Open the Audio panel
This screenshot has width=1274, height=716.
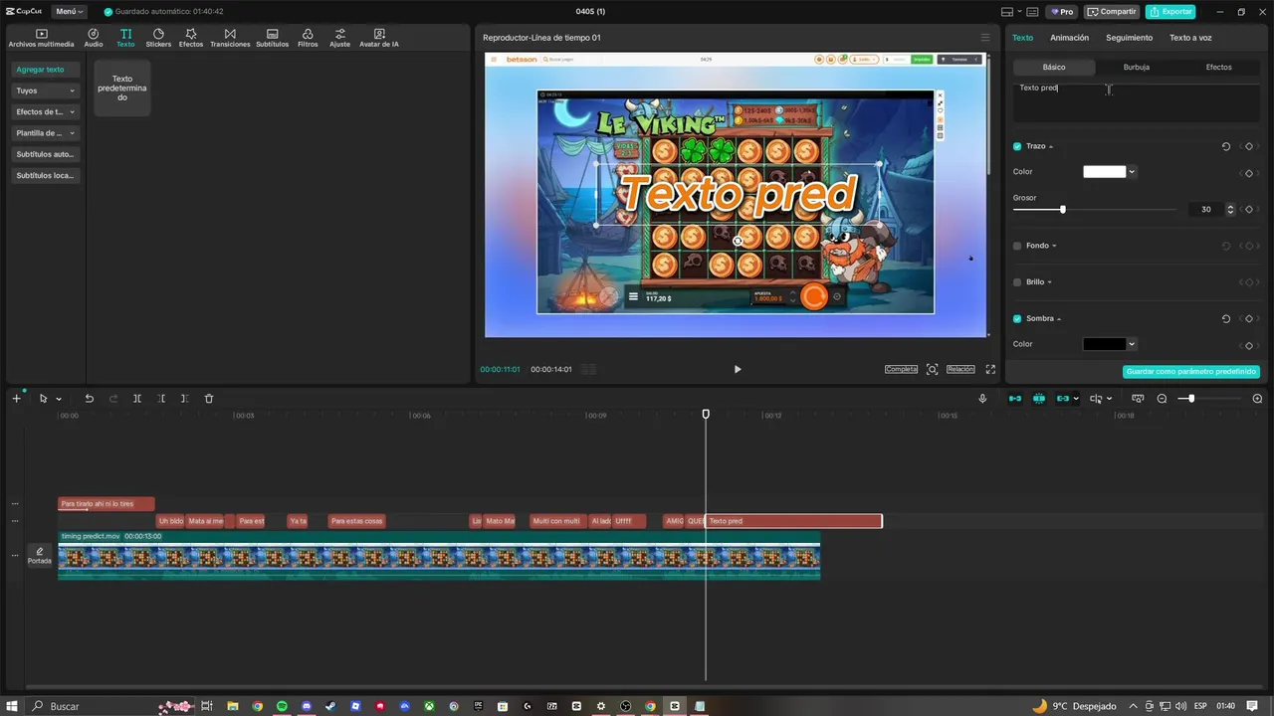pyautogui.click(x=94, y=38)
